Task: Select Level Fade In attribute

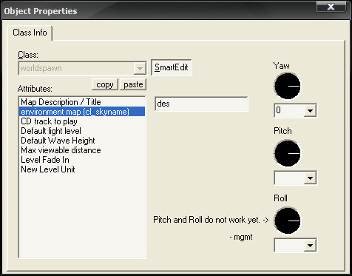Action: click(82, 160)
